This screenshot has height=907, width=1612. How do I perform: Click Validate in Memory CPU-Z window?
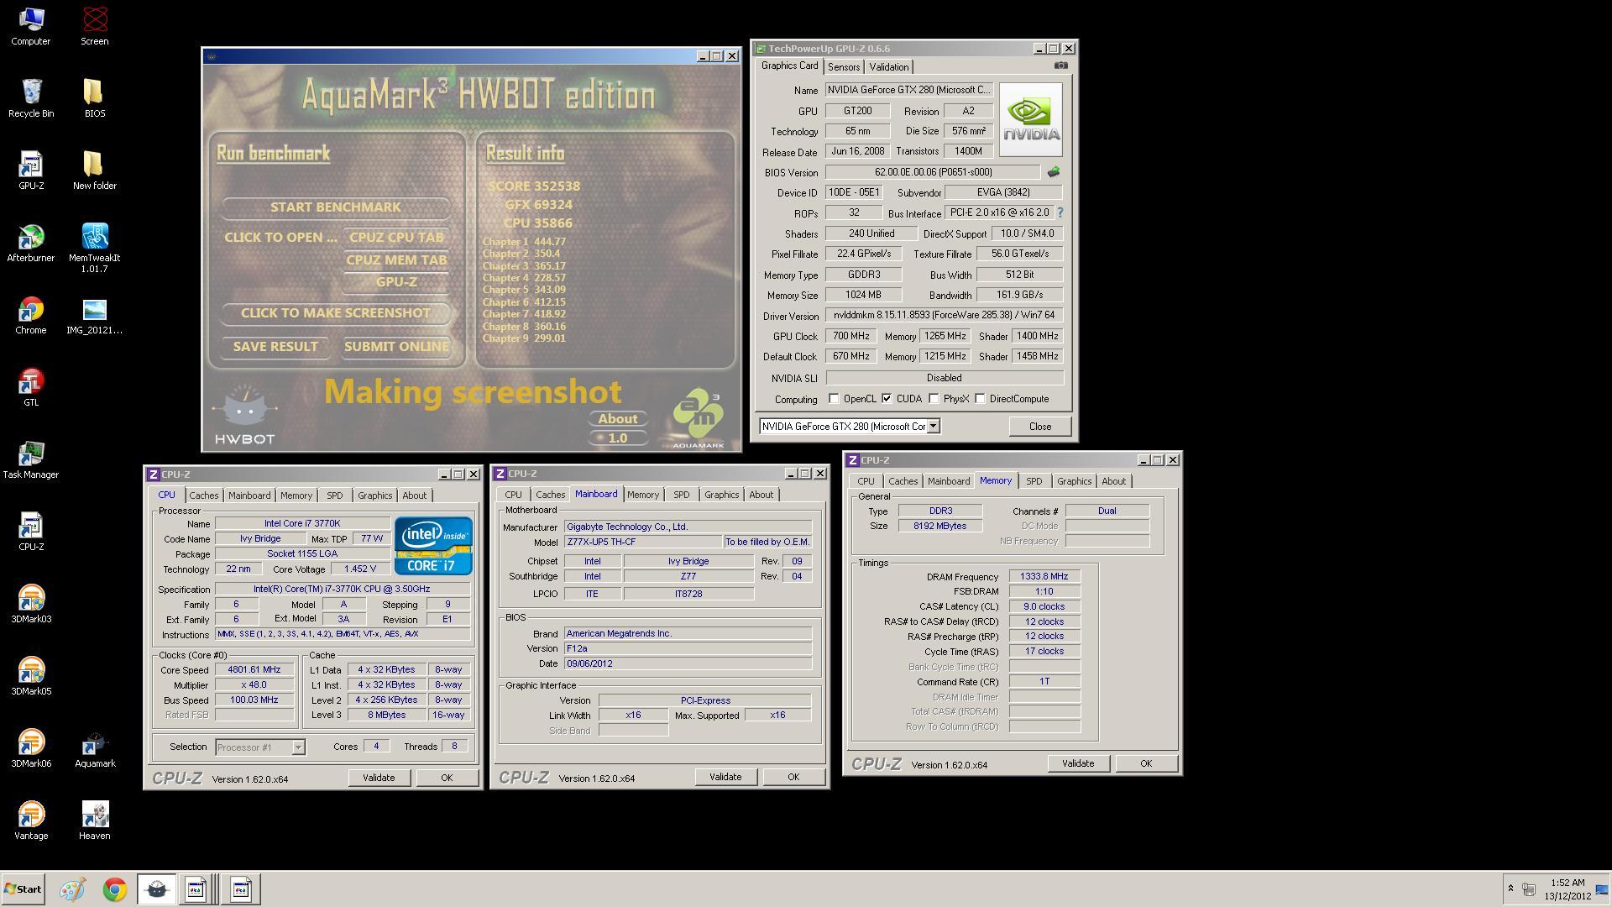(x=1078, y=763)
